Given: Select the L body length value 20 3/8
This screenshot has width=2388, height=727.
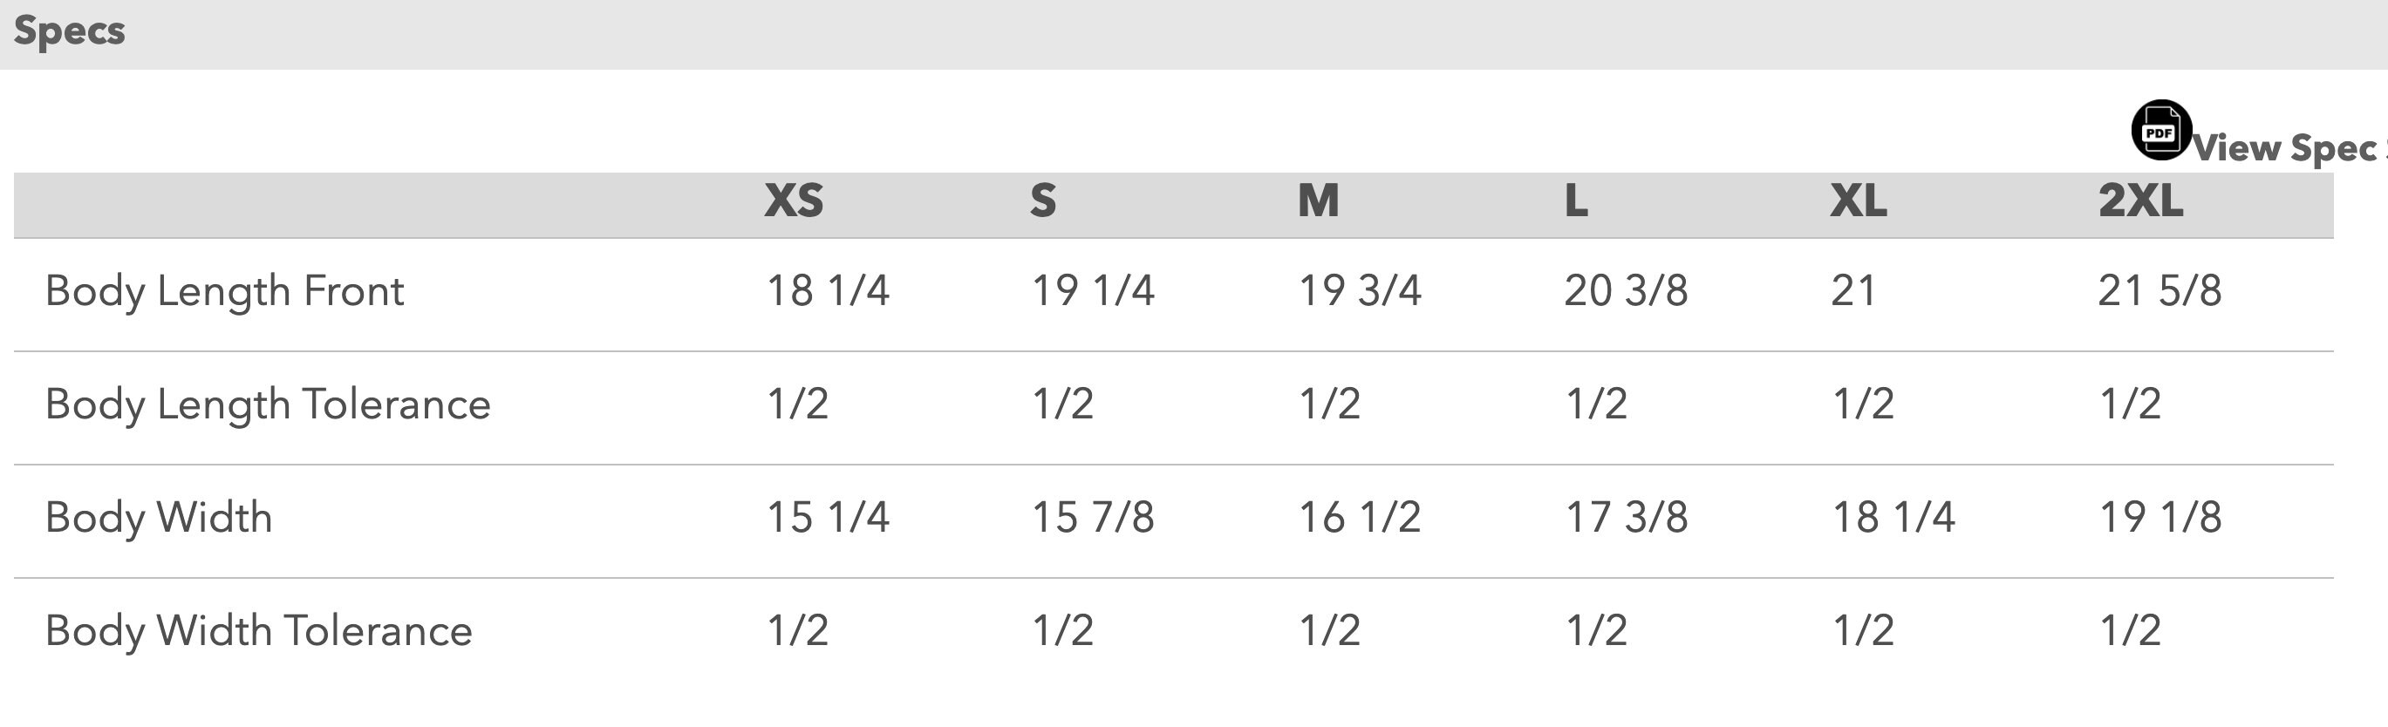Looking at the screenshot, I should pyautogui.click(x=1626, y=291).
